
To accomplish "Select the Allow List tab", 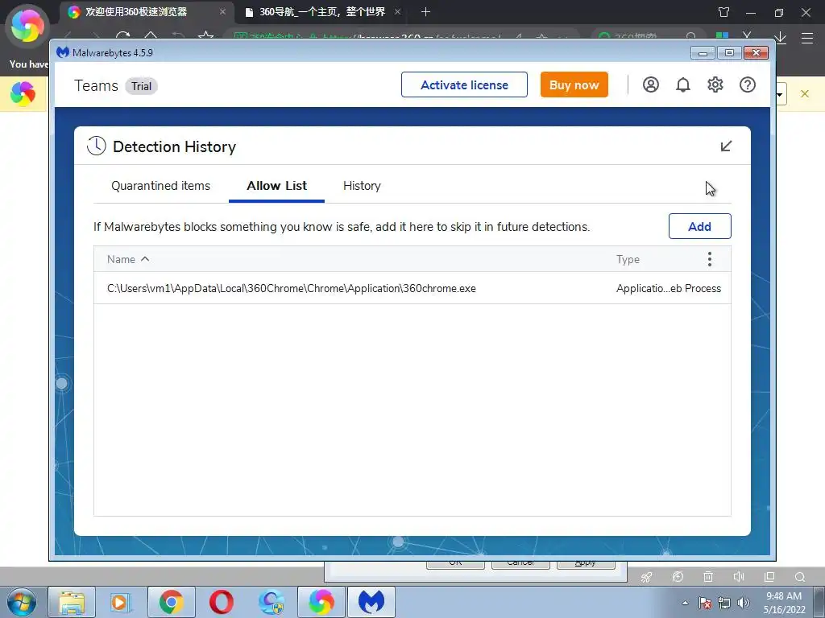I will (277, 186).
